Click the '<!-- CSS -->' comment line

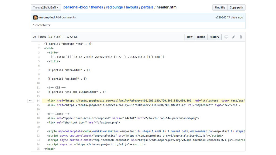coord(57,87)
